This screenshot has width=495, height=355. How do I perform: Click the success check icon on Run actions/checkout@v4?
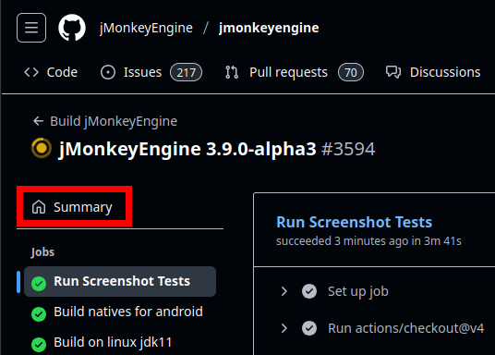[x=309, y=328]
